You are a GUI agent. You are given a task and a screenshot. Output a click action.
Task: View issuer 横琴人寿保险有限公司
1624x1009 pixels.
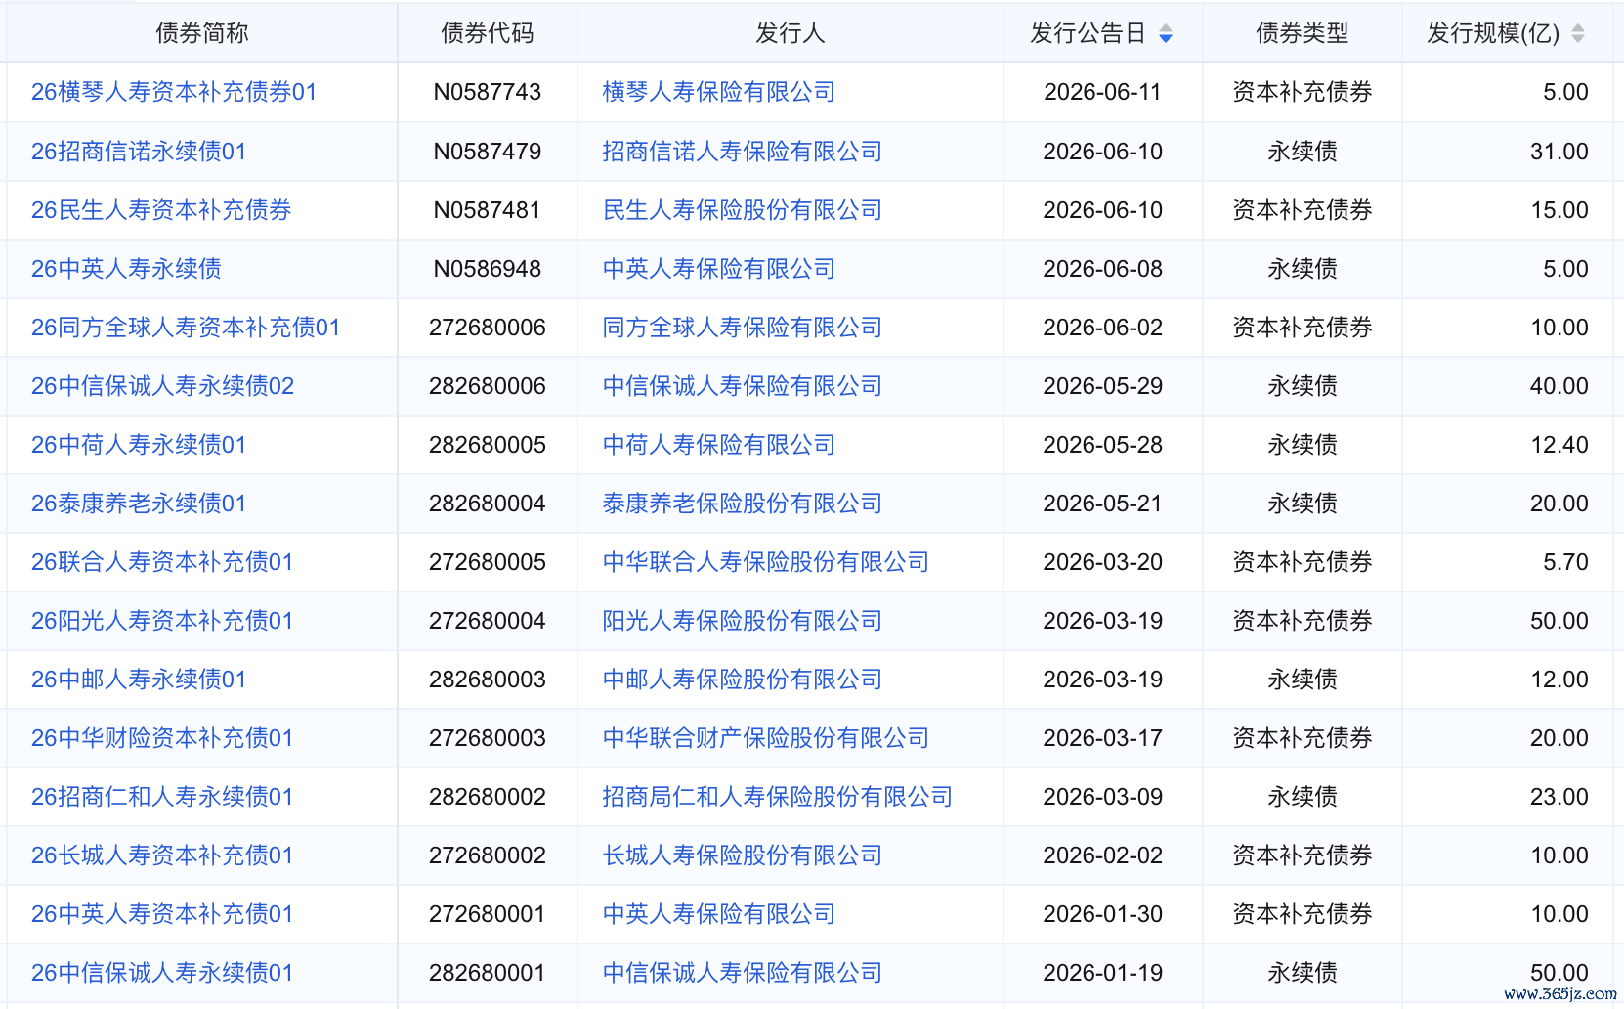click(719, 92)
